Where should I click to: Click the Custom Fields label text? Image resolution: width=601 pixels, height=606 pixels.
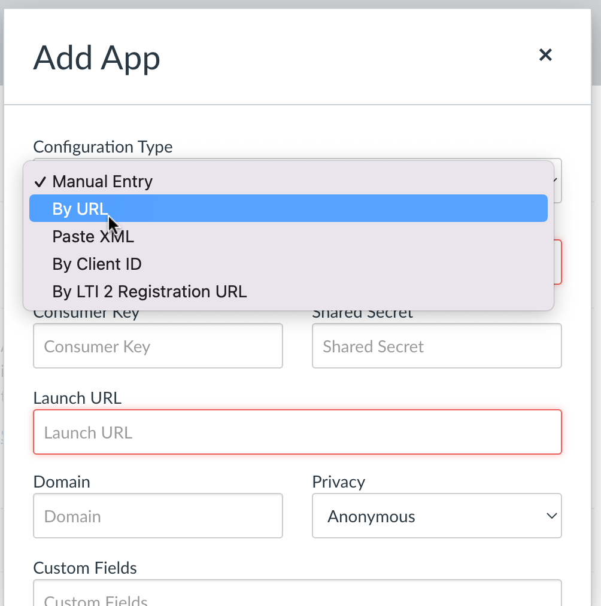pyautogui.click(x=85, y=568)
